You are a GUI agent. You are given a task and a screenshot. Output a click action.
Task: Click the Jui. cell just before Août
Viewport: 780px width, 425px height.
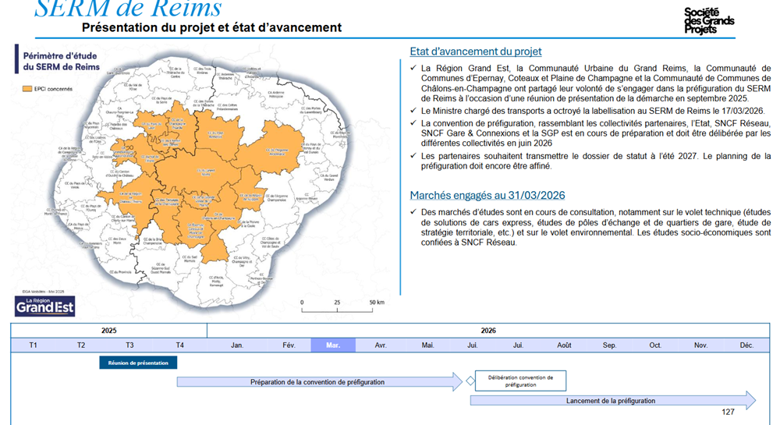click(519, 345)
